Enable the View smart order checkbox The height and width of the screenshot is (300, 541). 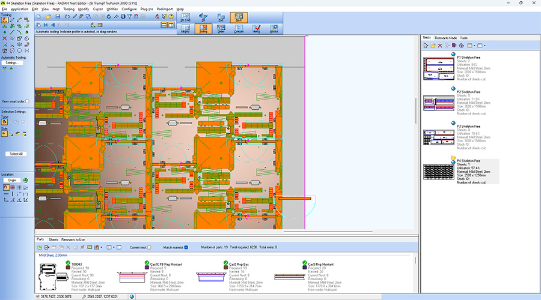click(x=27, y=101)
